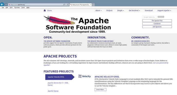
Task: Click the feather favicon in the address bar
Action: [x=9, y=5]
